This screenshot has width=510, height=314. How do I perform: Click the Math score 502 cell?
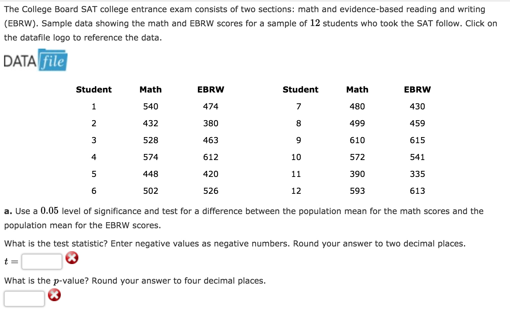pyautogui.click(x=151, y=191)
